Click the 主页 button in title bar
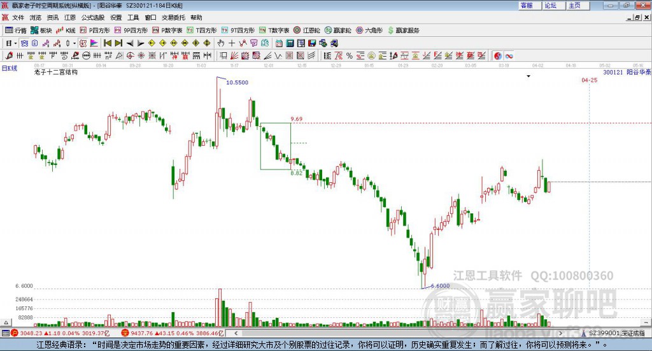The width and height of the screenshot is (652, 351). click(578, 5)
